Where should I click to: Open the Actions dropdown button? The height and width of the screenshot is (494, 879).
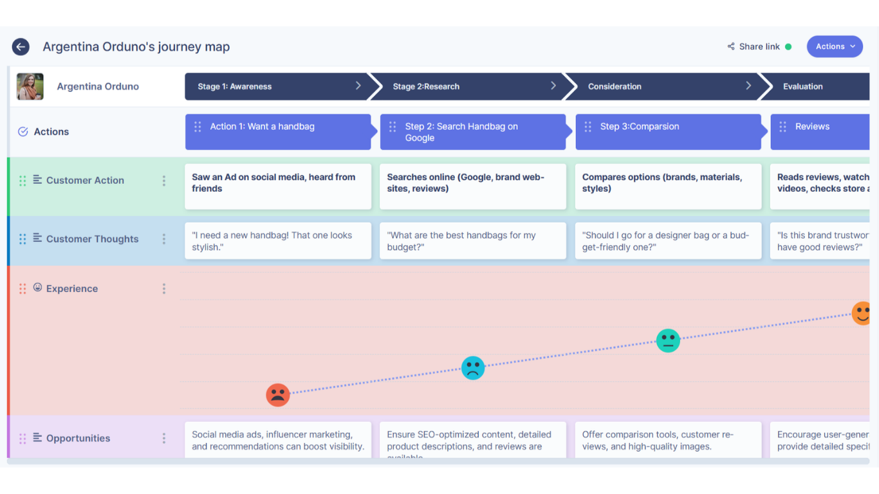835,46
